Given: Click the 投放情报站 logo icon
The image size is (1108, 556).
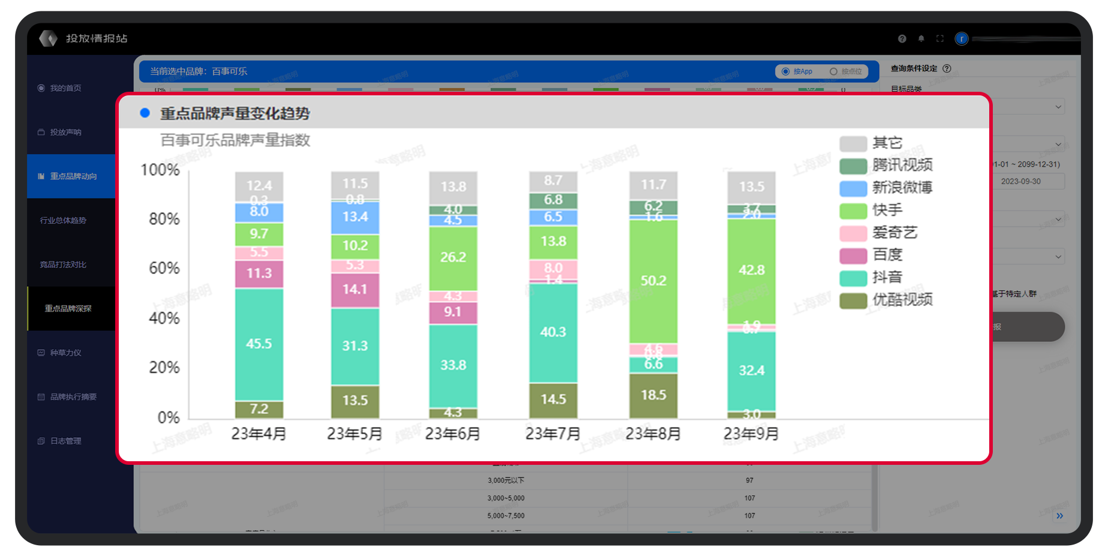Looking at the screenshot, I should [48, 38].
